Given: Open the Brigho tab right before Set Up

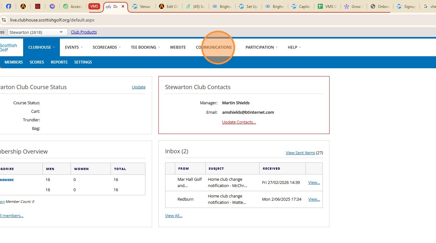Looking at the screenshot, I should click(222, 6).
